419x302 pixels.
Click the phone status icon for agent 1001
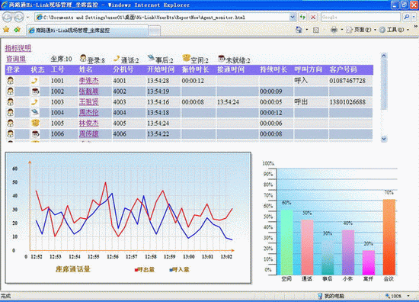coord(35,81)
